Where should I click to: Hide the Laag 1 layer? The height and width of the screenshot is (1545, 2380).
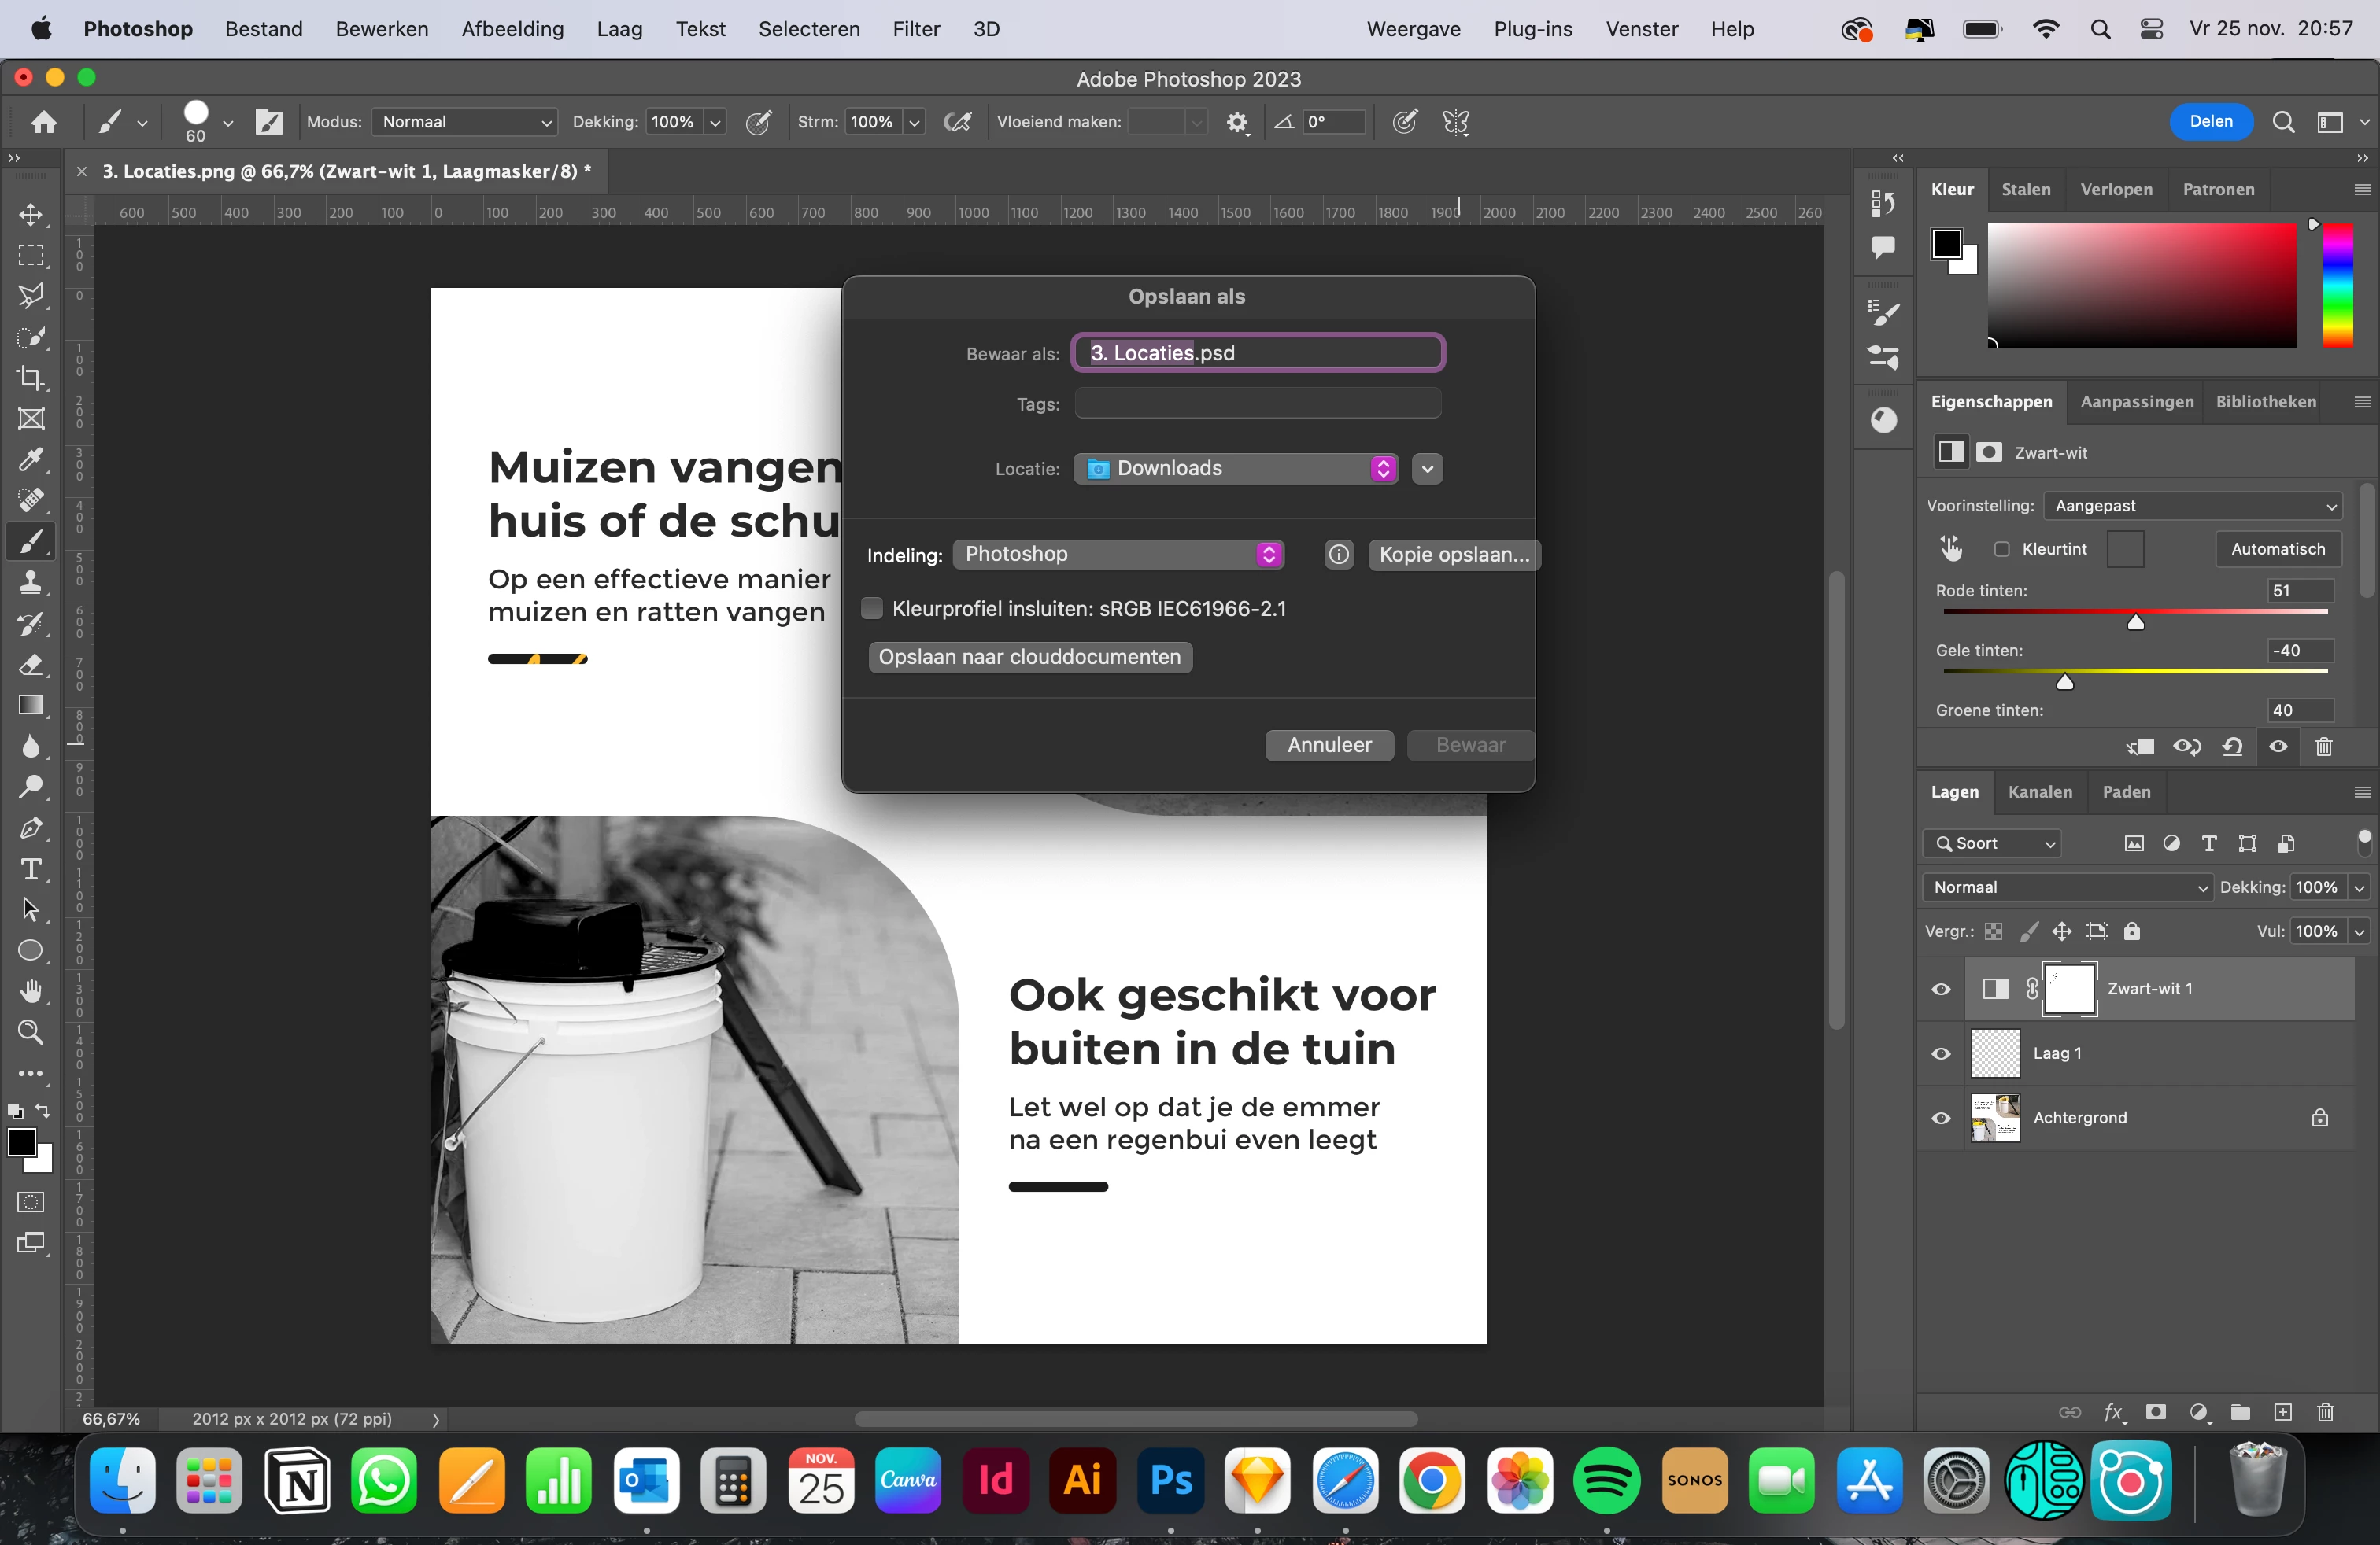[x=1941, y=1053]
